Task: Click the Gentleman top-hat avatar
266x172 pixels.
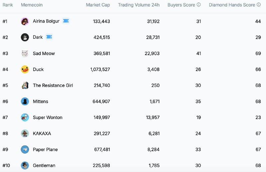Action: pos(25,165)
